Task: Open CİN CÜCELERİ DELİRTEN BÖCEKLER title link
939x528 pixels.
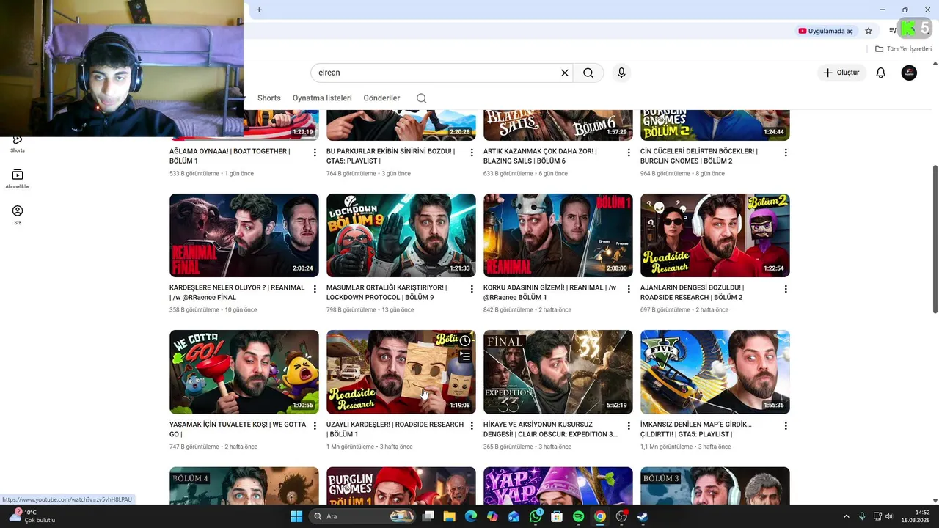Action: (x=699, y=156)
